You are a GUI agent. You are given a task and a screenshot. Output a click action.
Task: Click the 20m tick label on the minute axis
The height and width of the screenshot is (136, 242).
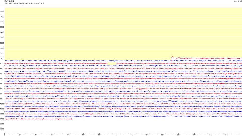tap(163, 135)
